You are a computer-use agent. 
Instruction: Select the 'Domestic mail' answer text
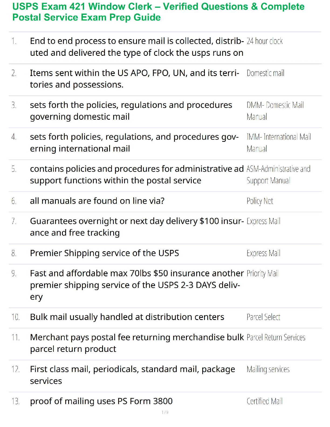(265, 73)
